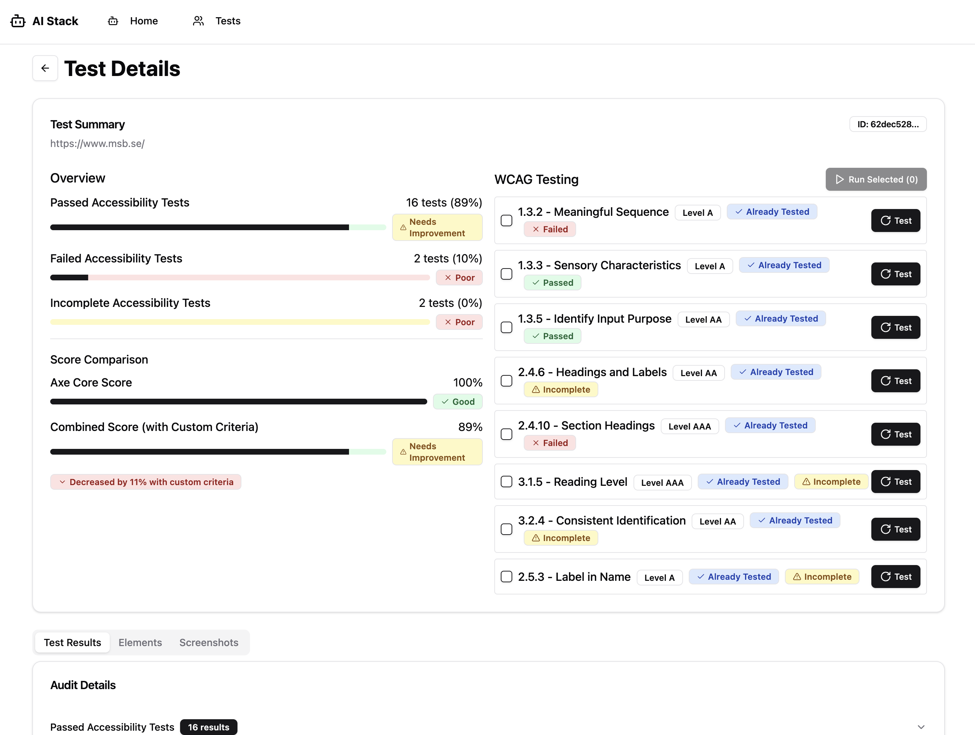
Task: Click the https://www.msb.se/ URL text
Action: click(98, 144)
